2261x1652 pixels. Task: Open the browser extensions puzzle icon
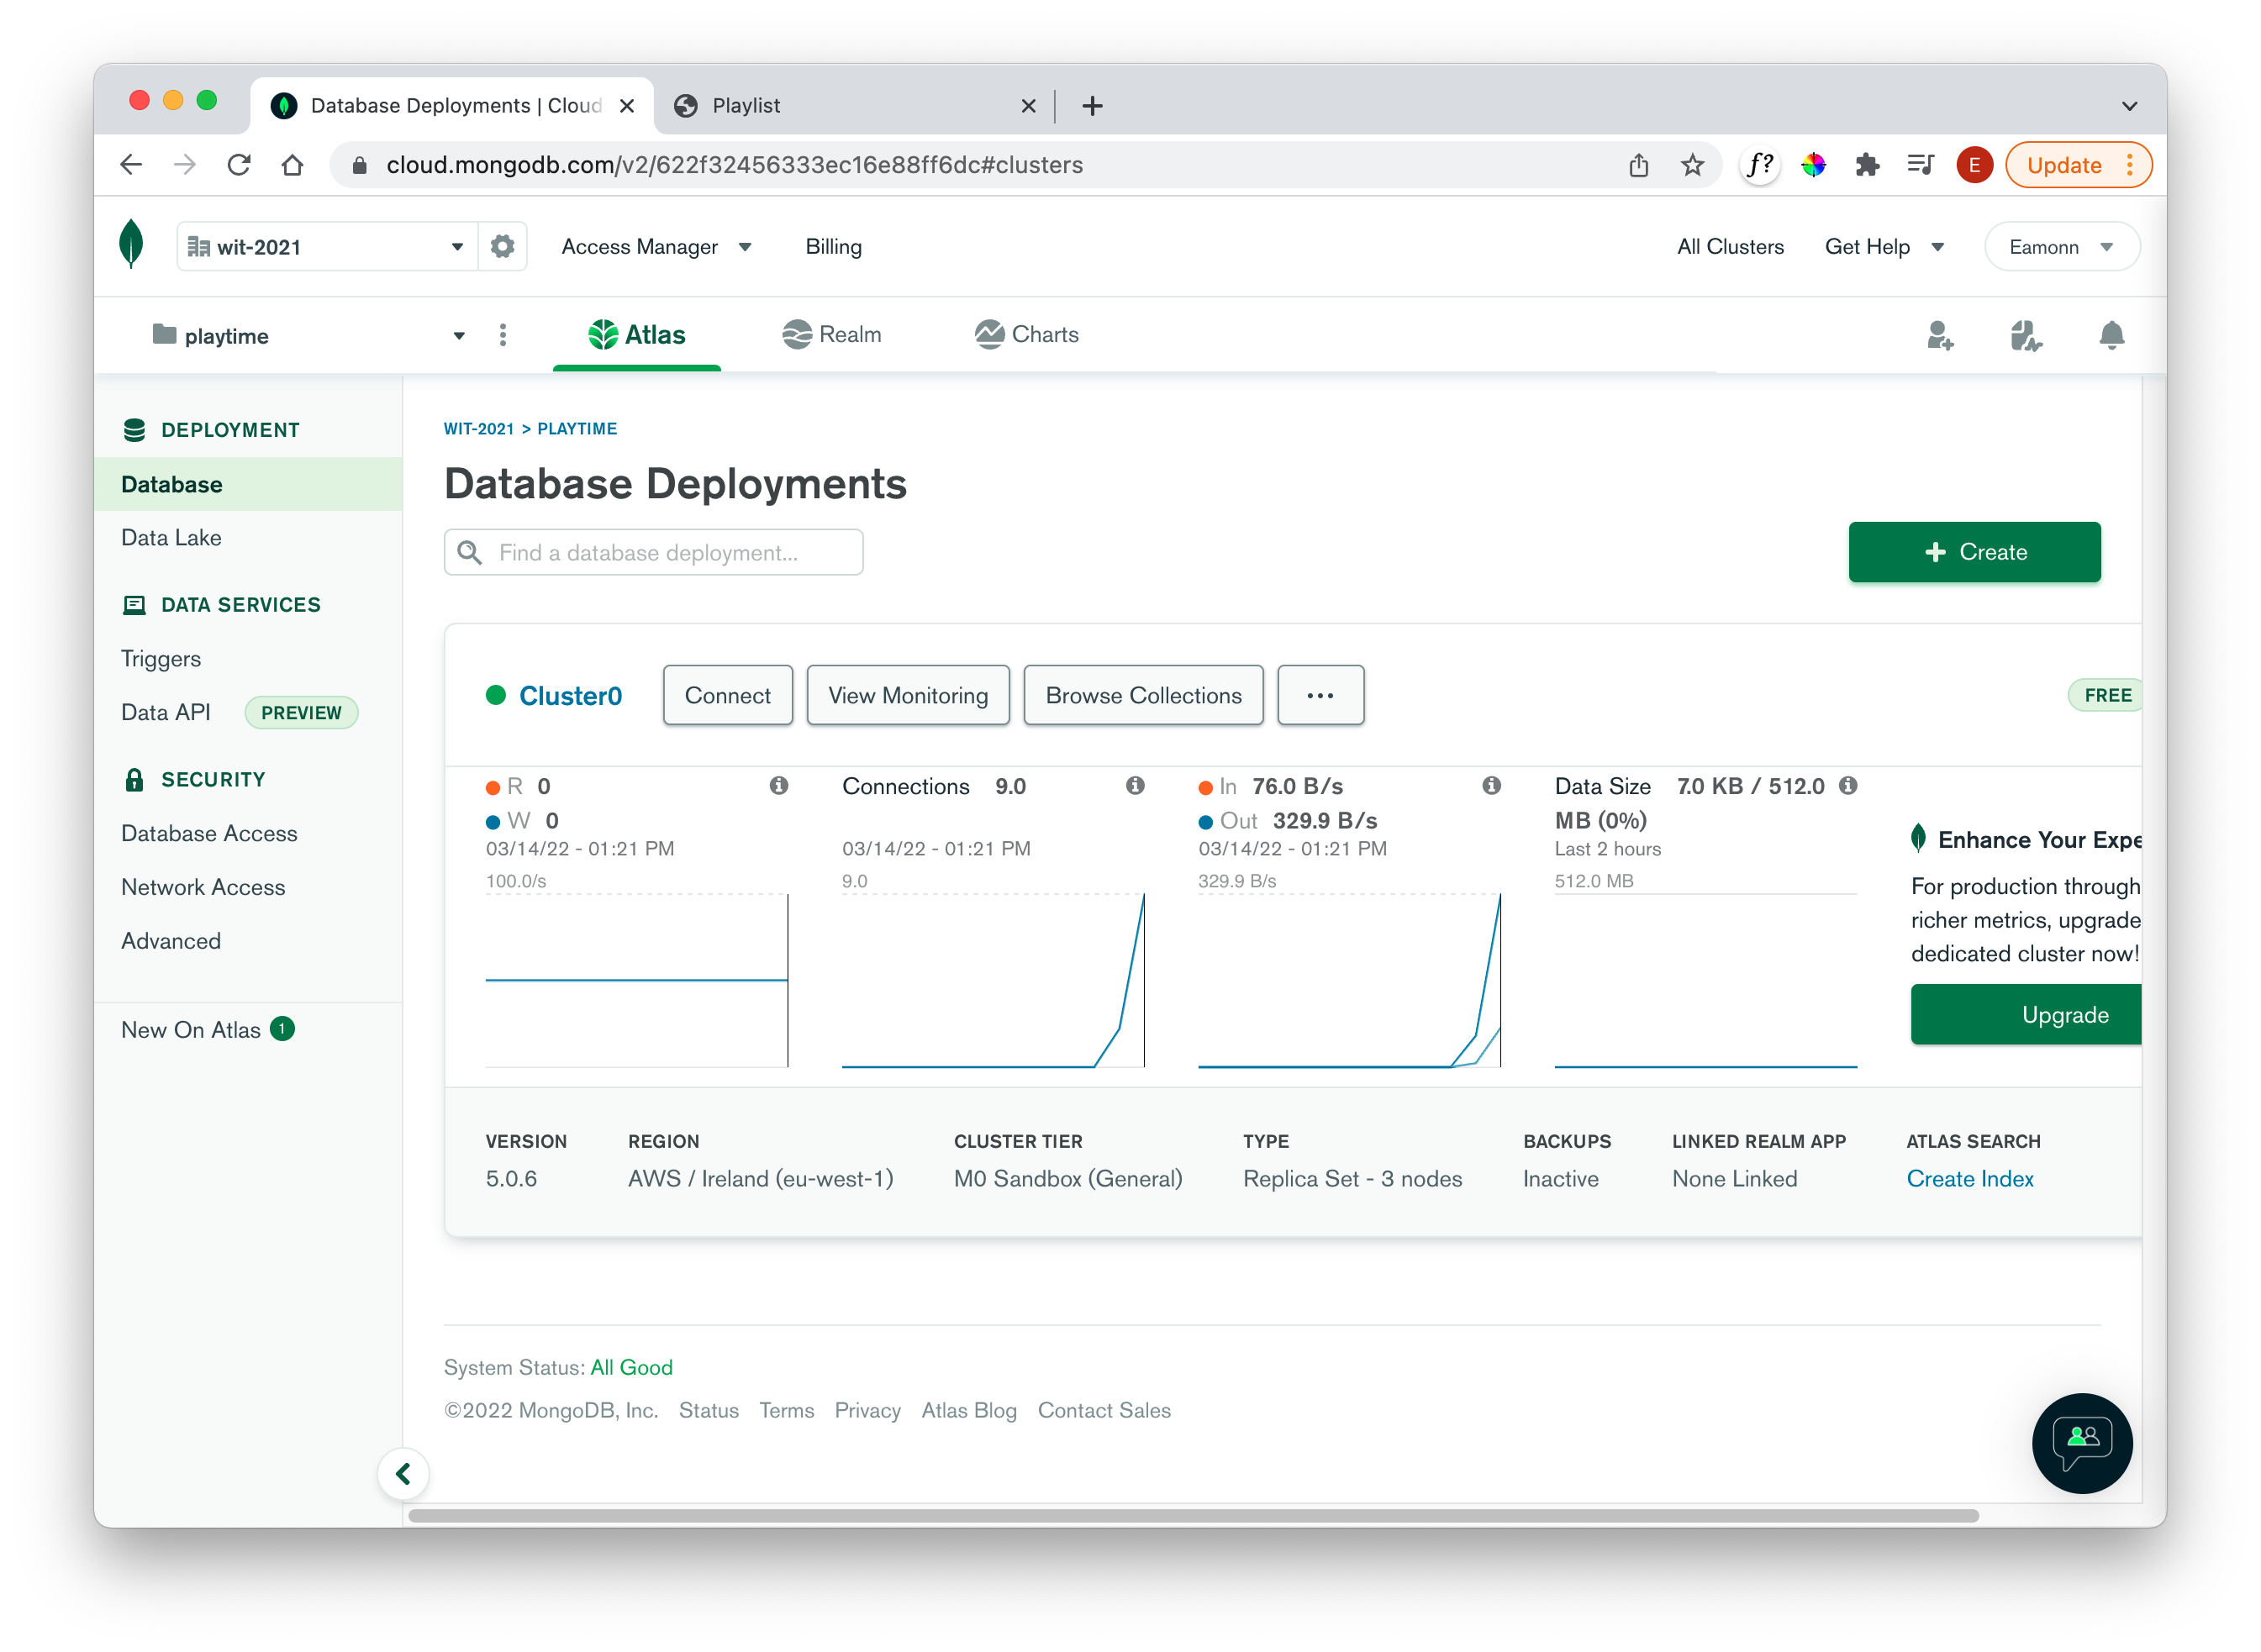pos(1867,165)
